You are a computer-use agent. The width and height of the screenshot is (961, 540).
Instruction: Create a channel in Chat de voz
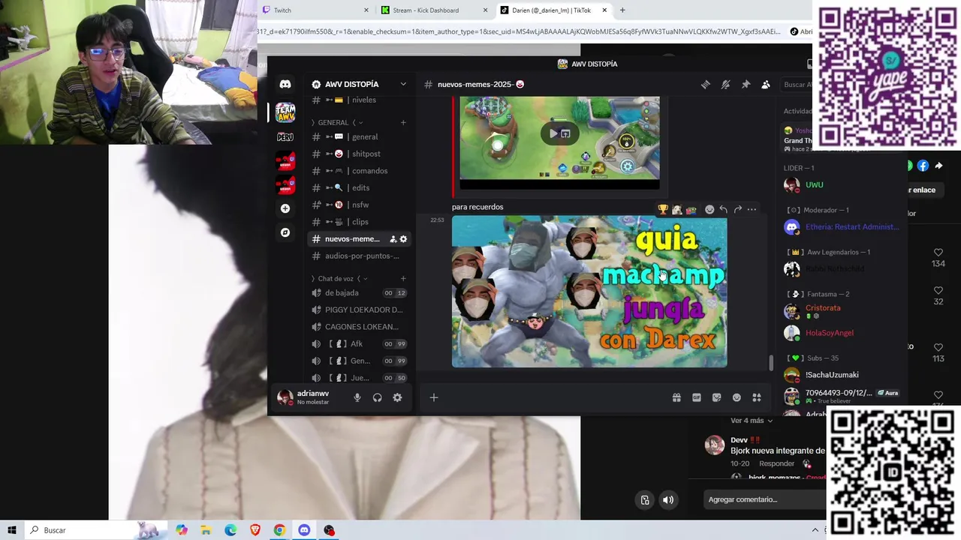pos(403,279)
